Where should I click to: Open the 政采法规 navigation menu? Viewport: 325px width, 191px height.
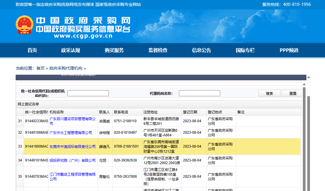(70, 50)
